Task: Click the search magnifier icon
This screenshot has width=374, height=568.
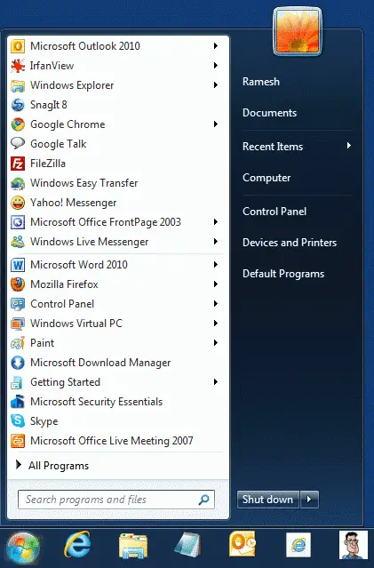Action: (x=203, y=500)
